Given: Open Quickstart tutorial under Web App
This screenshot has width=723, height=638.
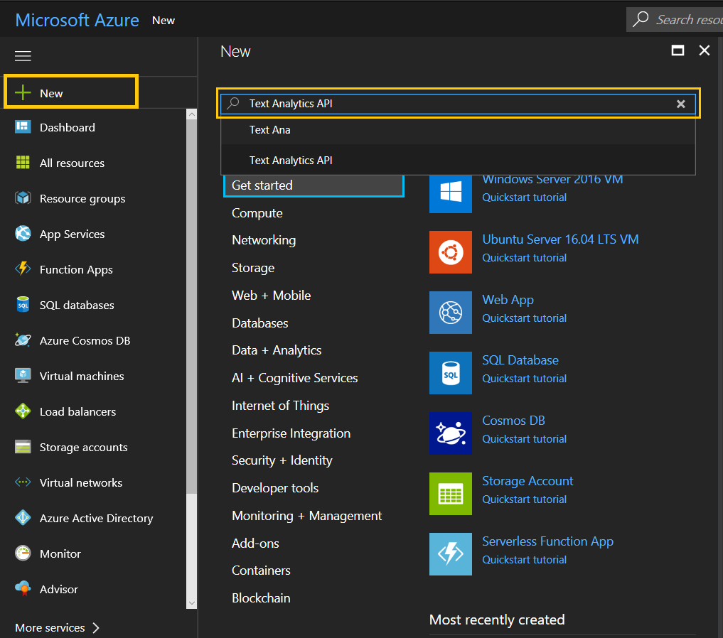Looking at the screenshot, I should [524, 318].
